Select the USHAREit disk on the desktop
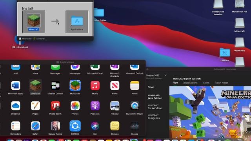 click(240, 42)
